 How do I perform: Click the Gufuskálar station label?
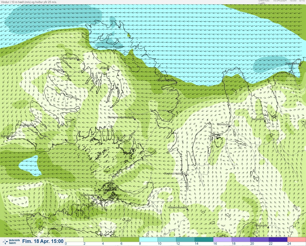26,214
